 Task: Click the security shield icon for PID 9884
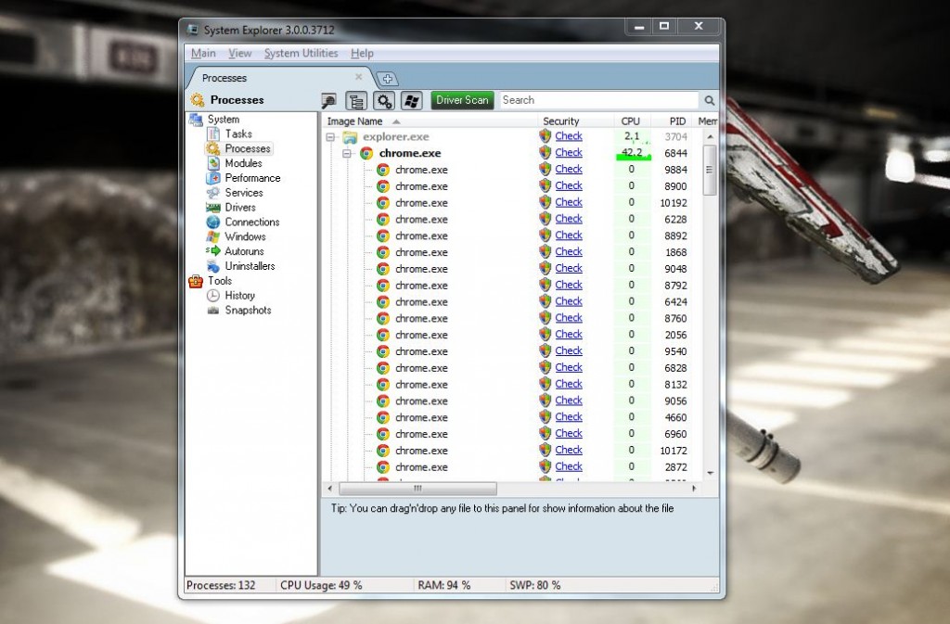pos(546,170)
